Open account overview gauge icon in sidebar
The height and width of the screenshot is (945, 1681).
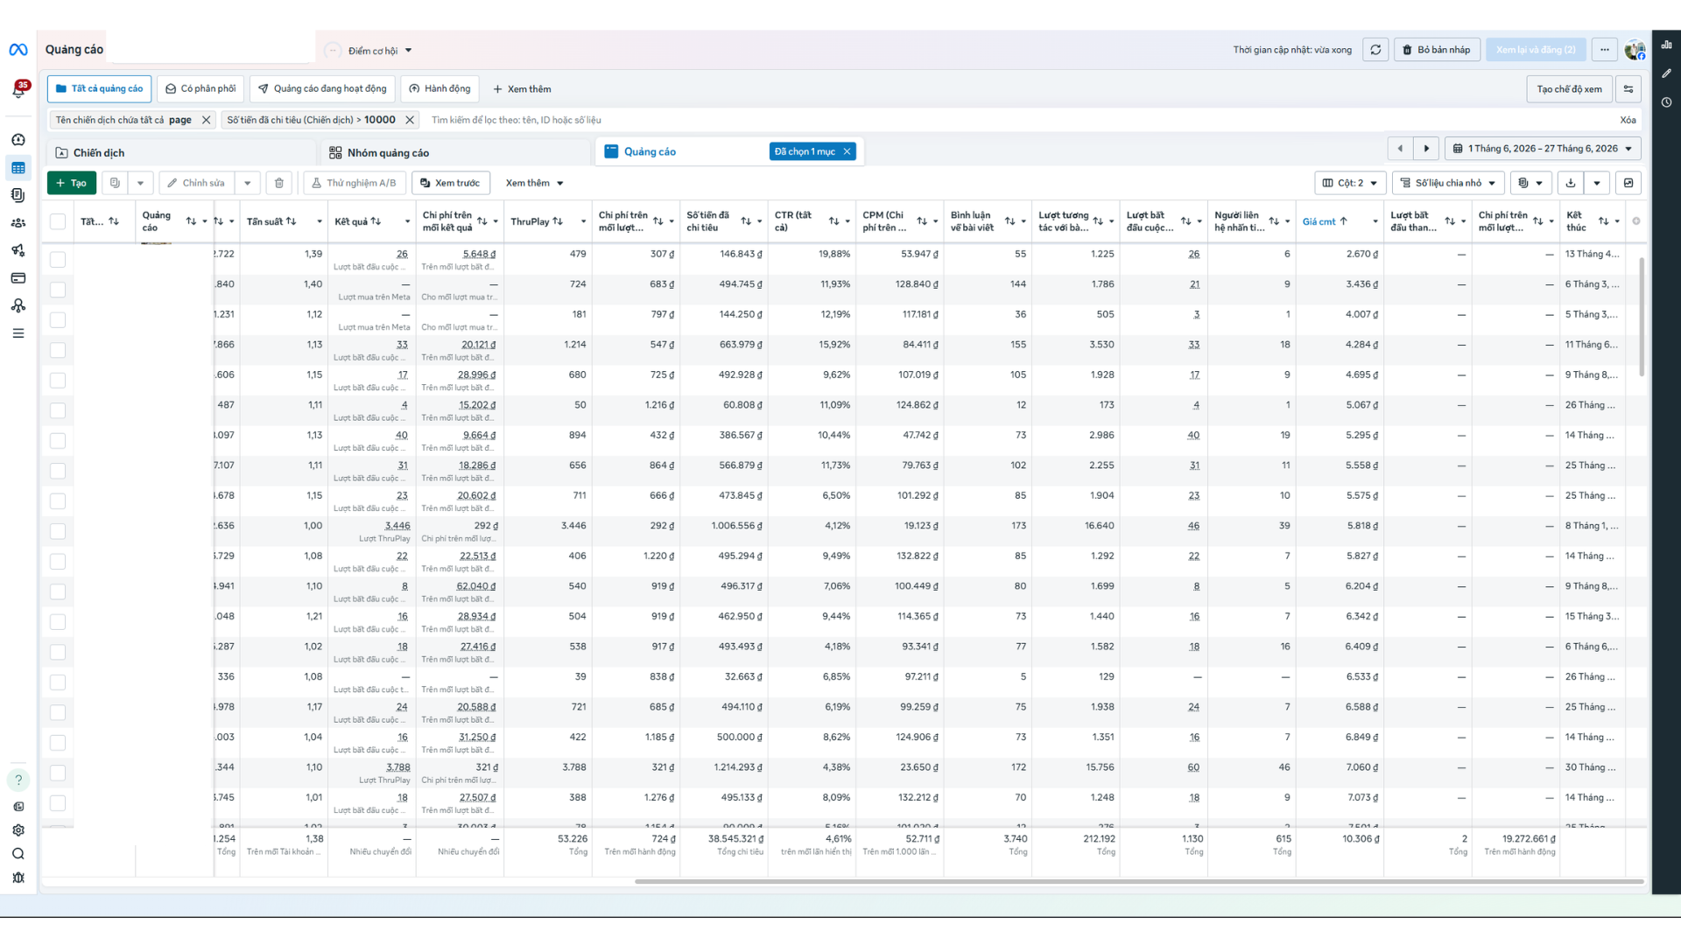point(18,140)
